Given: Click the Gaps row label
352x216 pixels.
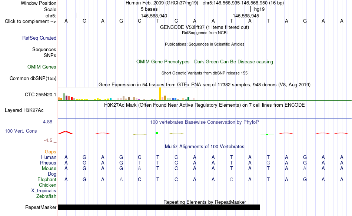Looking at the screenshot, I should pos(50,152).
